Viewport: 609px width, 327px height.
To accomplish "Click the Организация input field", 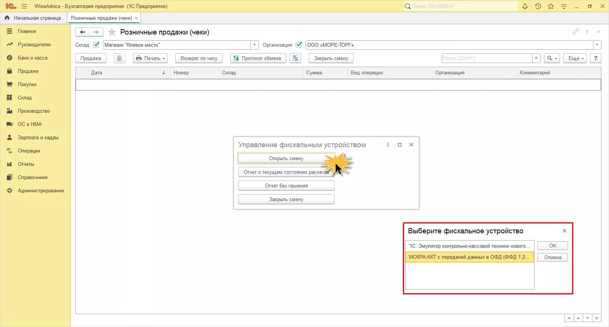I will click(x=450, y=45).
